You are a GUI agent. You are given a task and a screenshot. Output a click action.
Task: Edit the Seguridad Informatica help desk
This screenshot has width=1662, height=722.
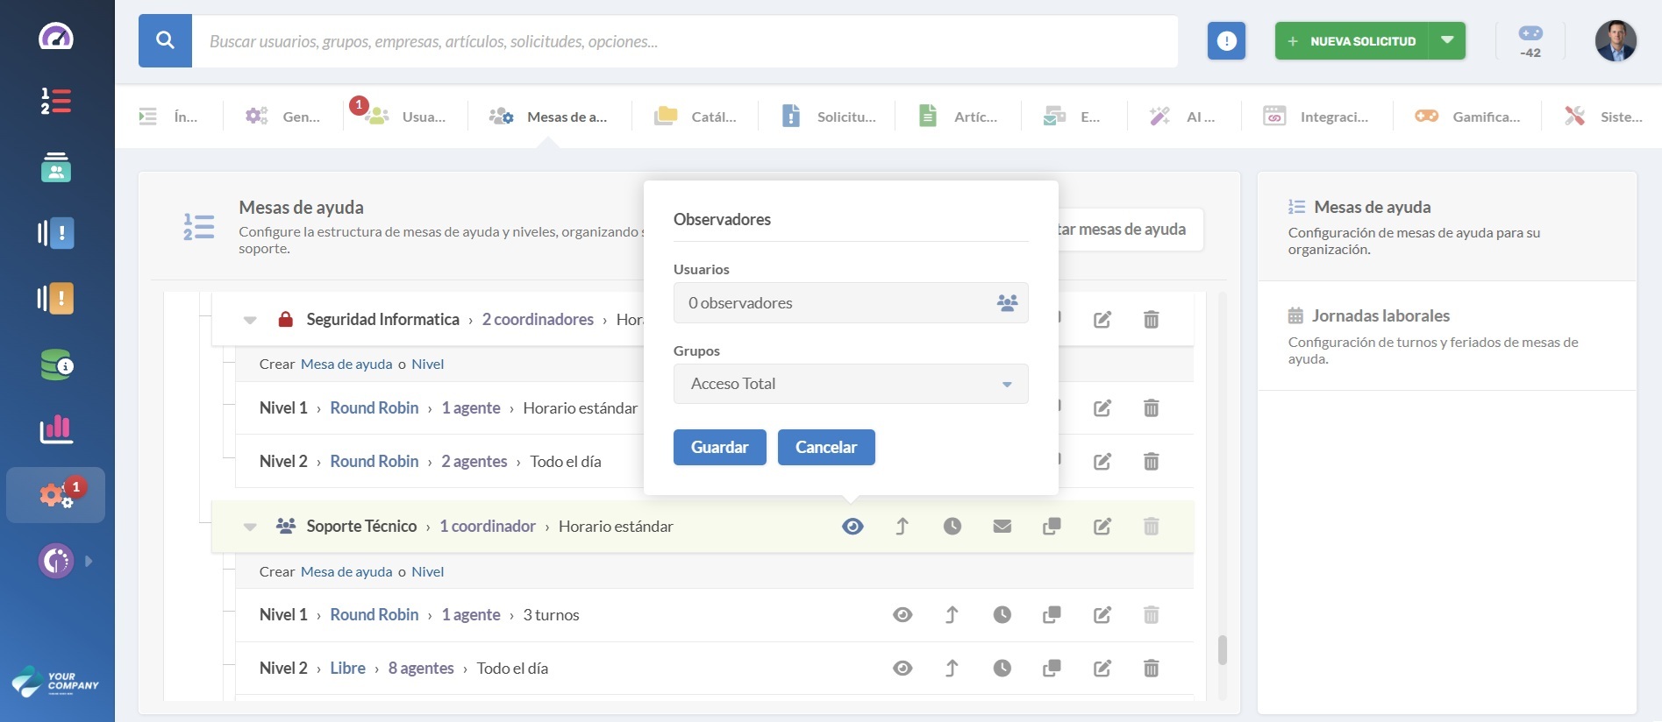pos(1102,319)
